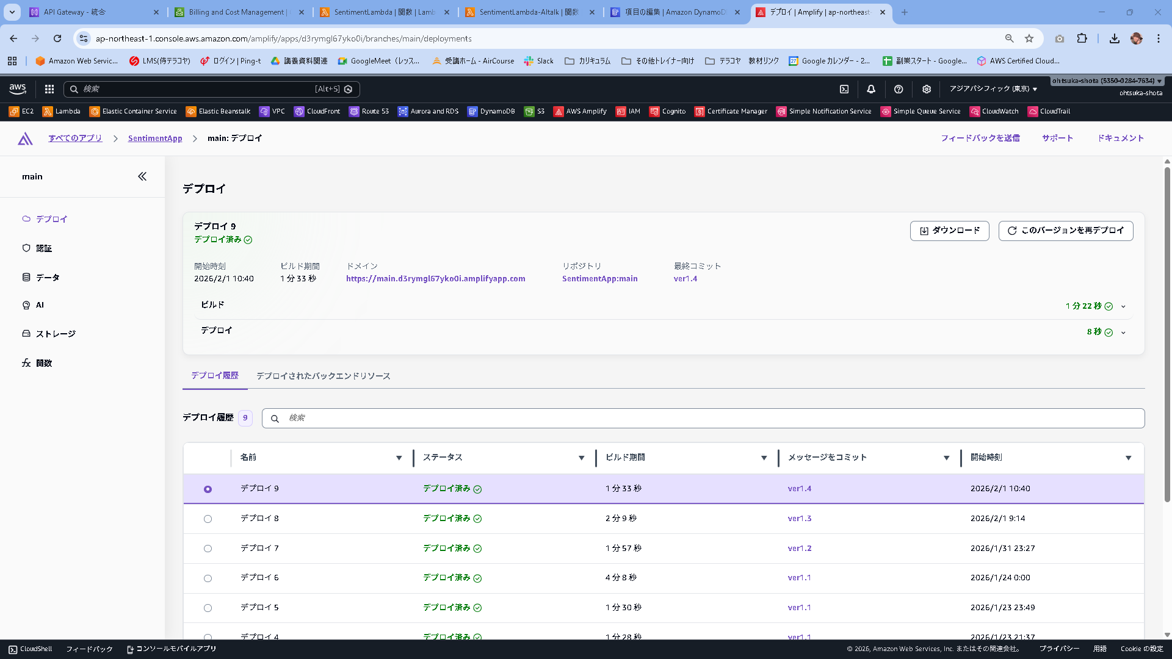The height and width of the screenshot is (659, 1172).
Task: Expand the デプロイ 8 秒 step chevron
Action: pos(1123,333)
